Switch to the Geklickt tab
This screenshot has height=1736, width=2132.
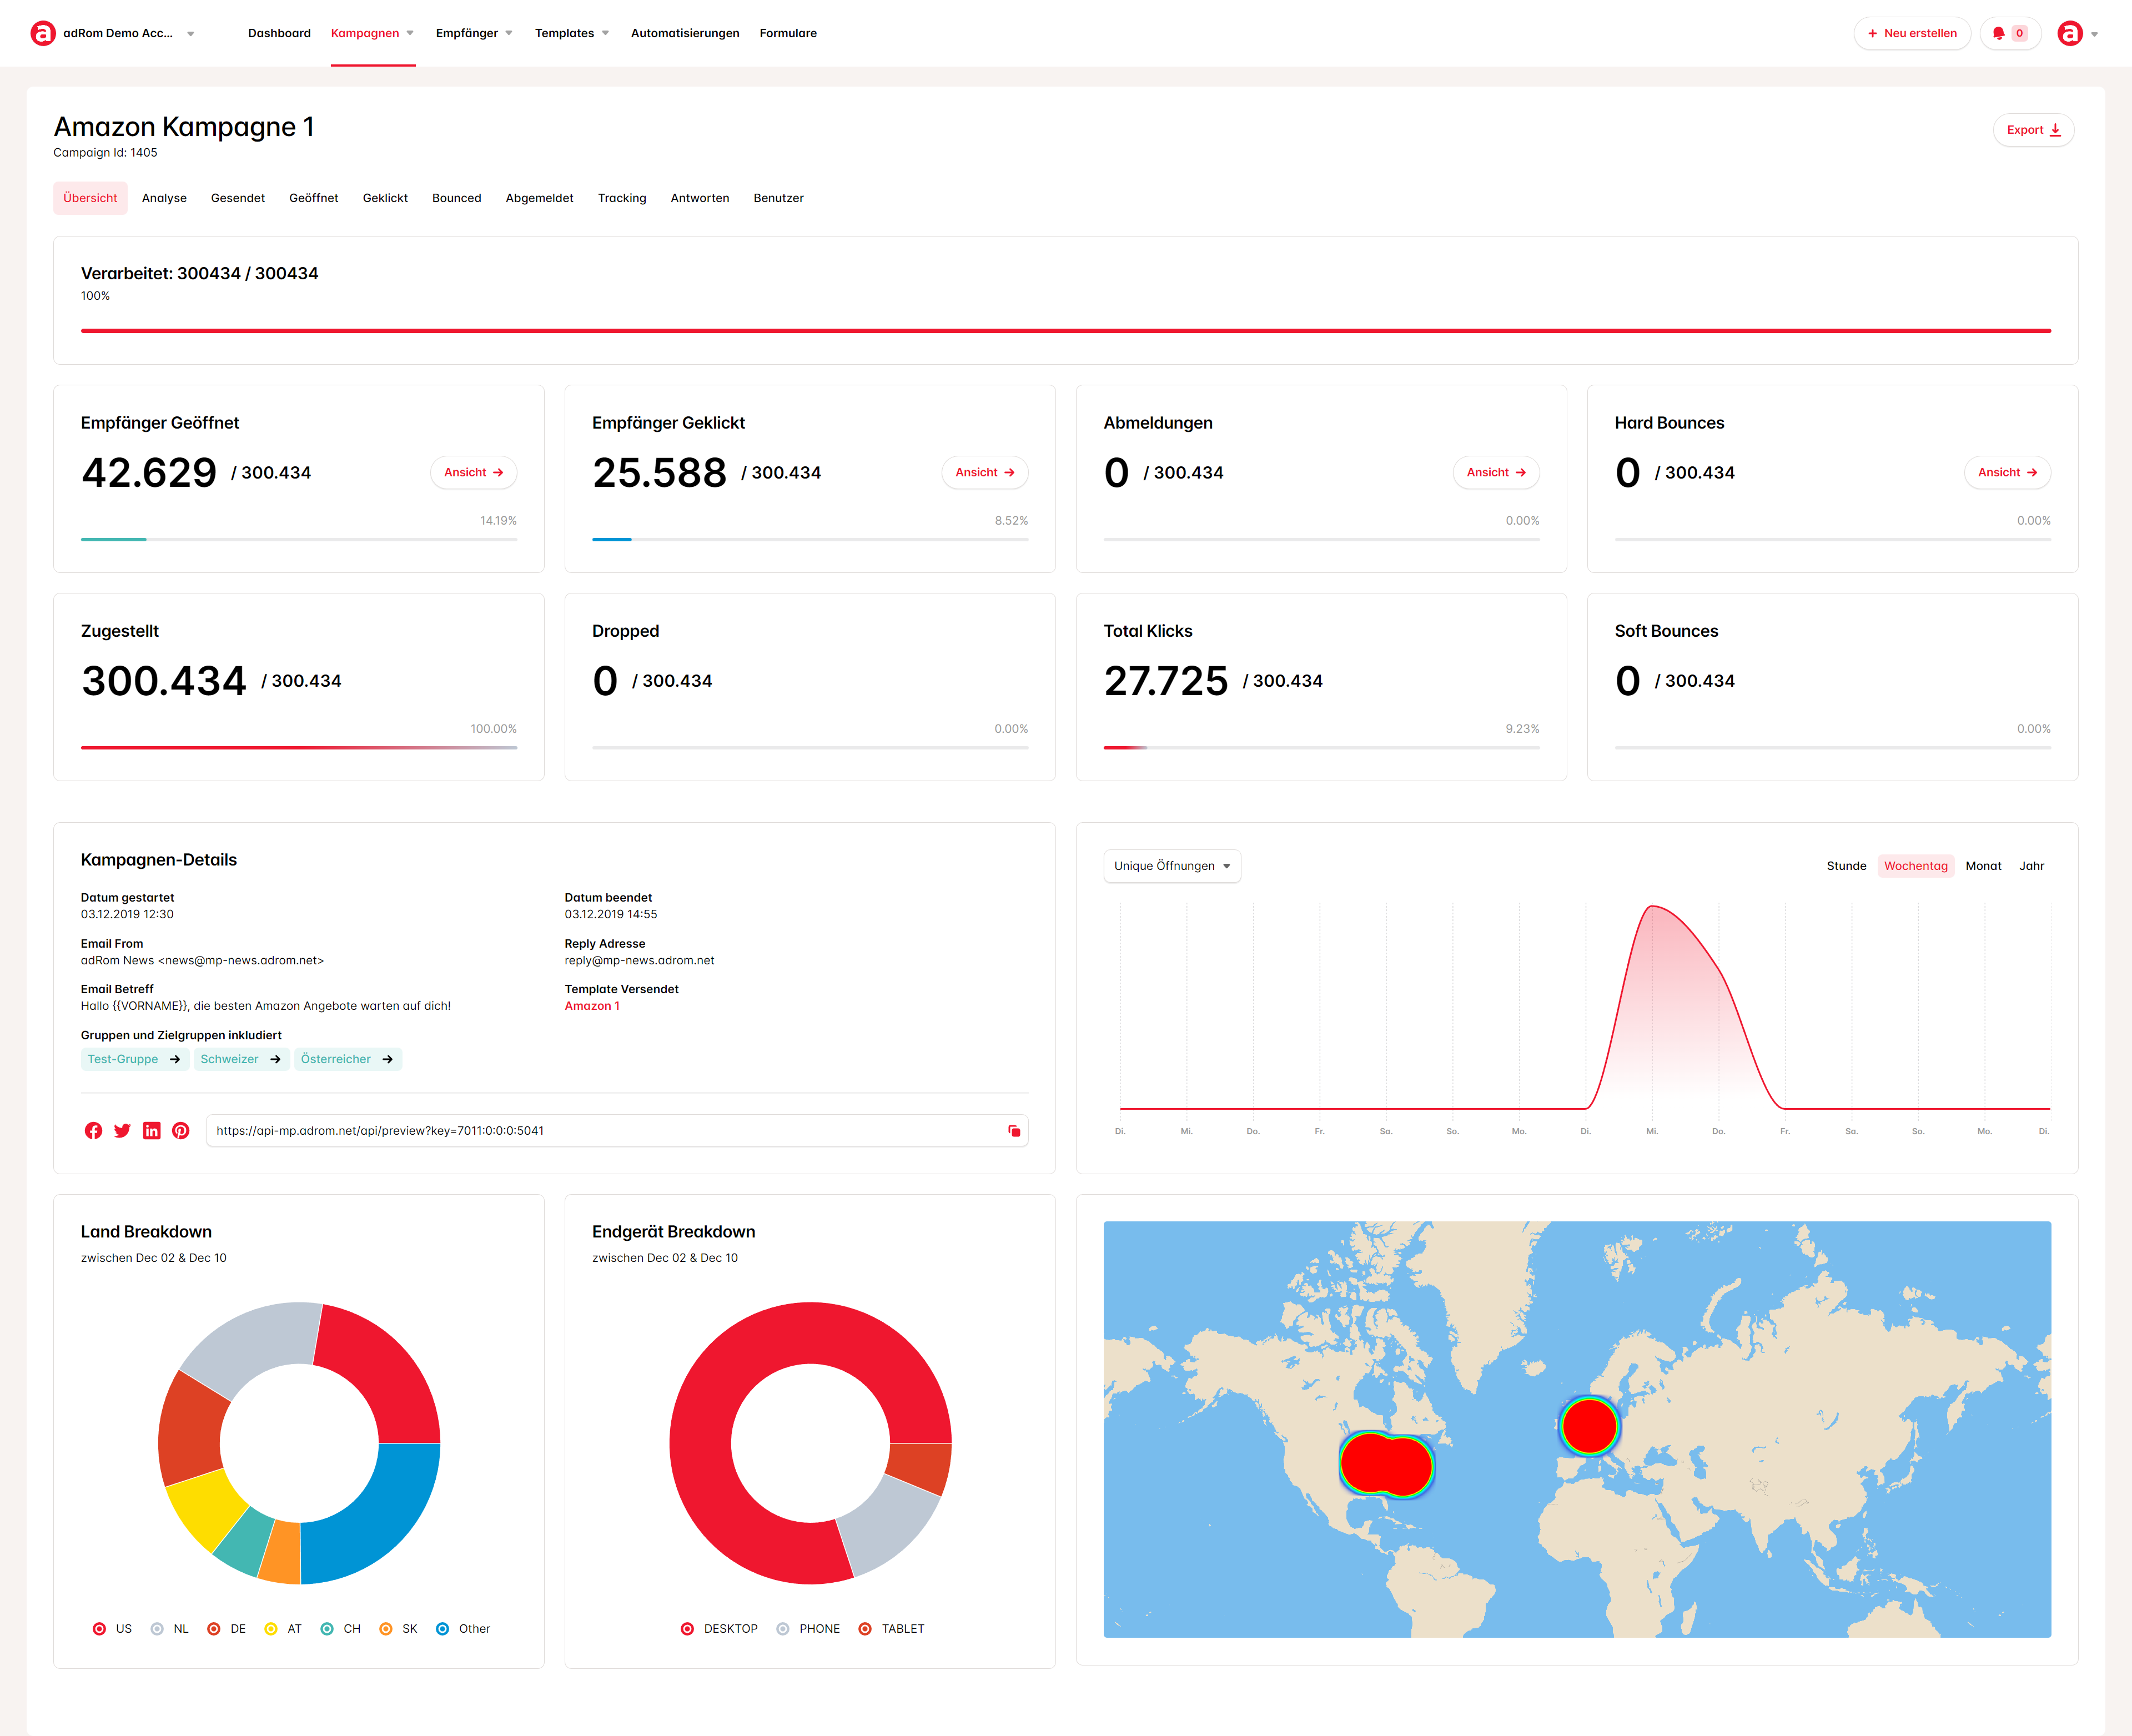click(385, 198)
